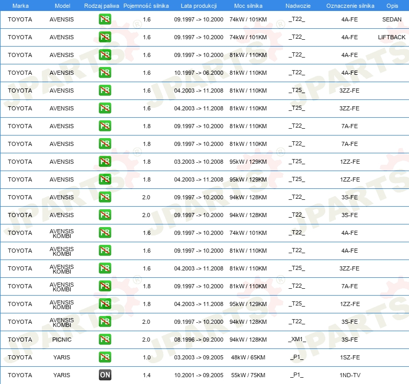Click the Marka column header

coord(20,6)
